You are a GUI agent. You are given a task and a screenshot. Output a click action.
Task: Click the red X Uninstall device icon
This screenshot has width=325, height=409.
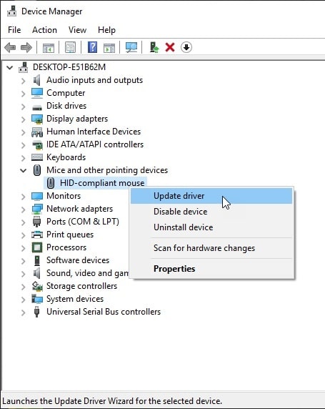point(170,47)
